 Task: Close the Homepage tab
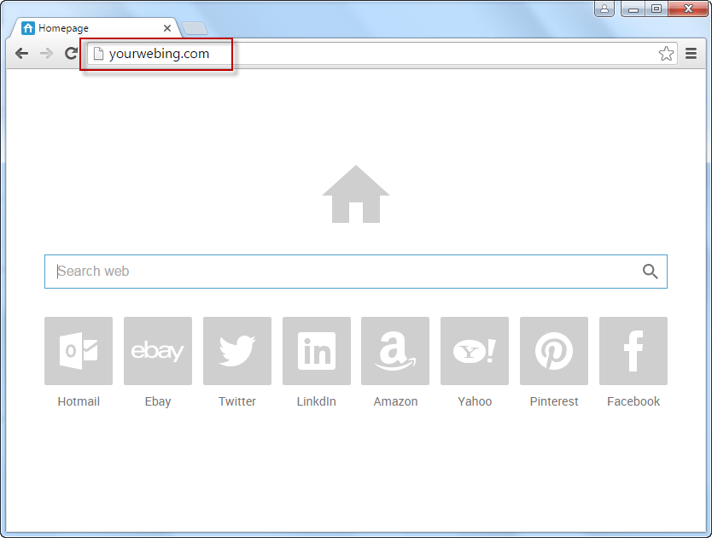click(x=167, y=28)
